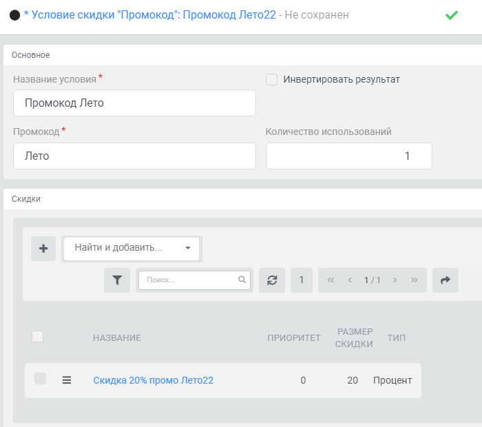Viewport: 482px width, 427px height.
Task: Click the filter funnel icon
Action: 117,280
